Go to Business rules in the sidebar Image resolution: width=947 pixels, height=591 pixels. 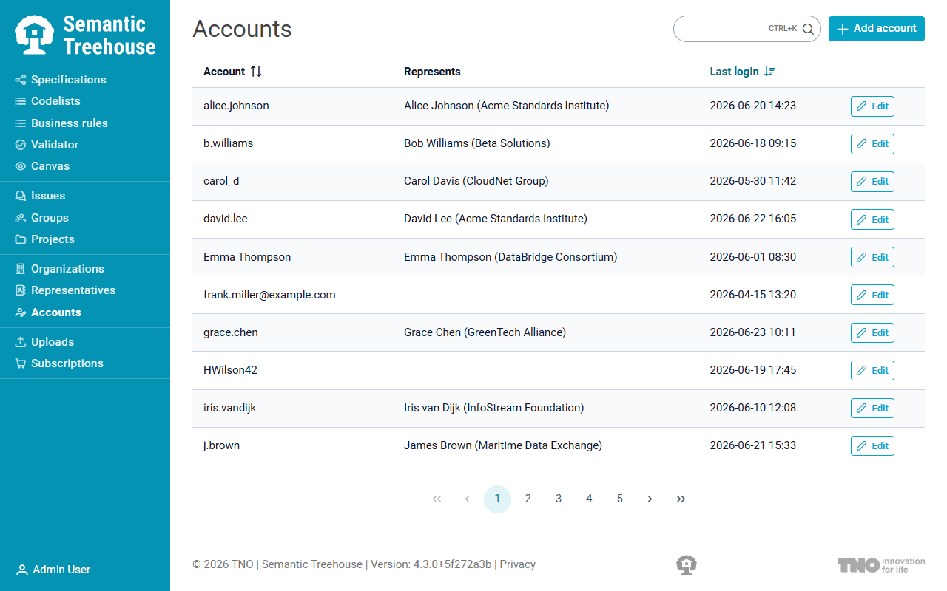point(61,123)
